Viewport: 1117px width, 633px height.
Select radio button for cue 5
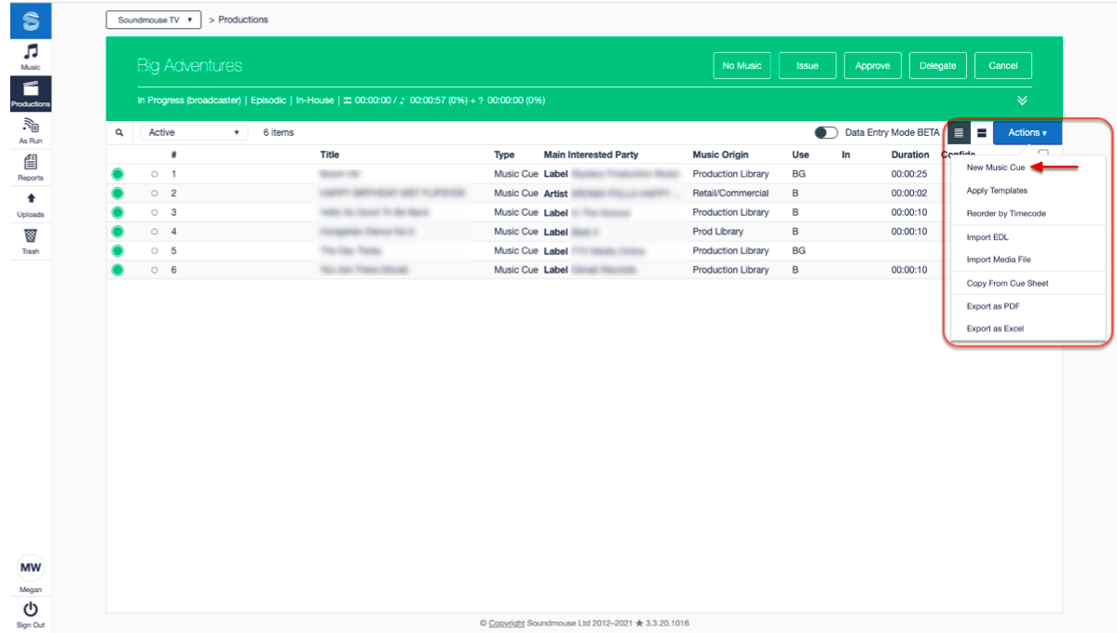[154, 250]
